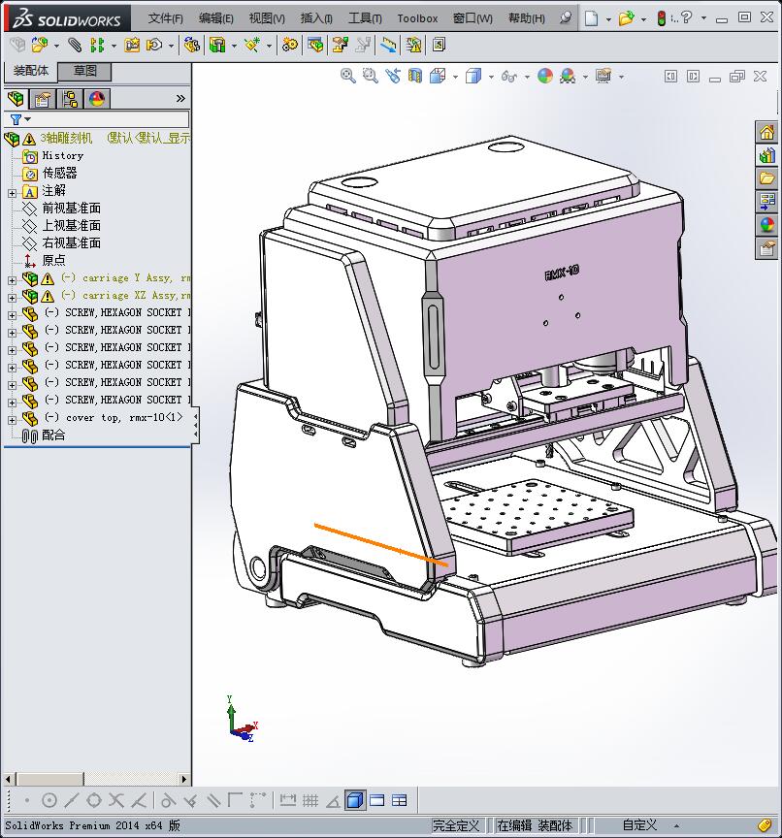This screenshot has width=782, height=838.
Task: Open the 窗口(W) menu
Action: tap(472, 18)
